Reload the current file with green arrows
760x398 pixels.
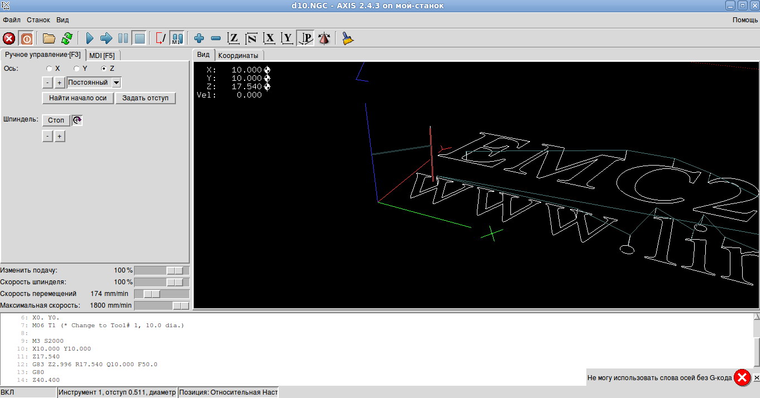coord(66,38)
